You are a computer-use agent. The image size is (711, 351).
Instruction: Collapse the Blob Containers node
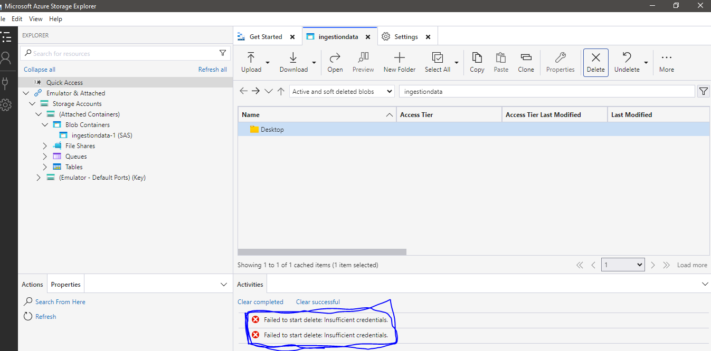(45, 124)
